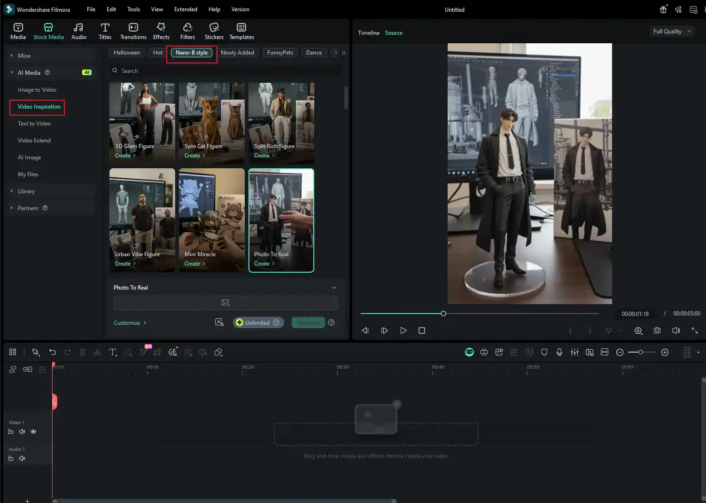Collapse the Photo To Real panel
This screenshot has height=503, width=706.
point(334,287)
